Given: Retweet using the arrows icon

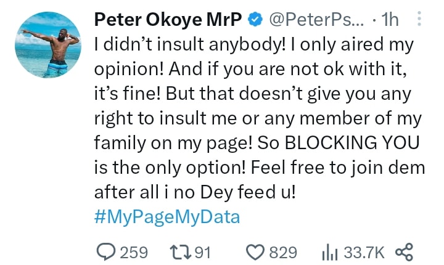Looking at the screenshot, I should coord(180,252).
